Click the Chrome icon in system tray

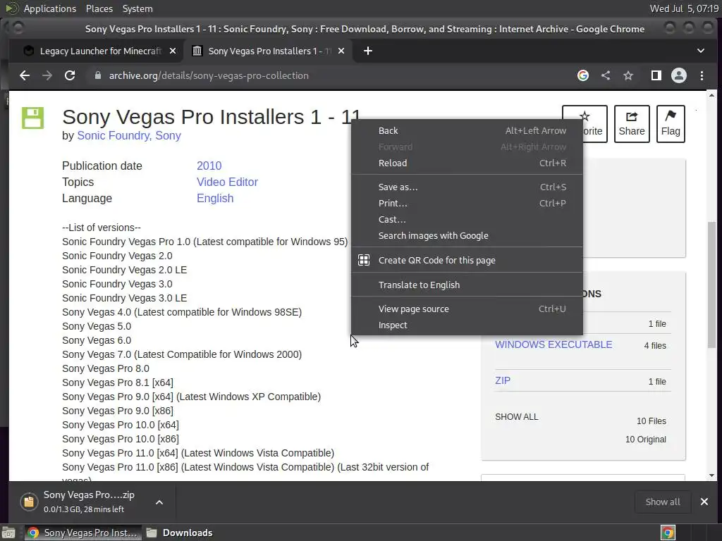point(668,533)
